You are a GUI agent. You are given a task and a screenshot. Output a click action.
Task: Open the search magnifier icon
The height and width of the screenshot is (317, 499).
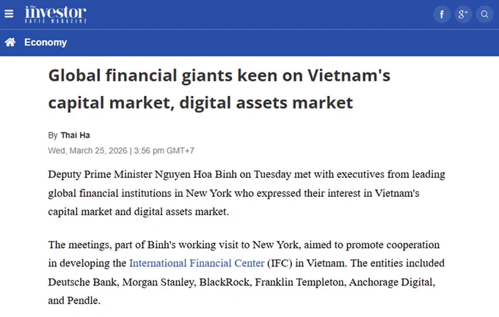click(x=484, y=15)
